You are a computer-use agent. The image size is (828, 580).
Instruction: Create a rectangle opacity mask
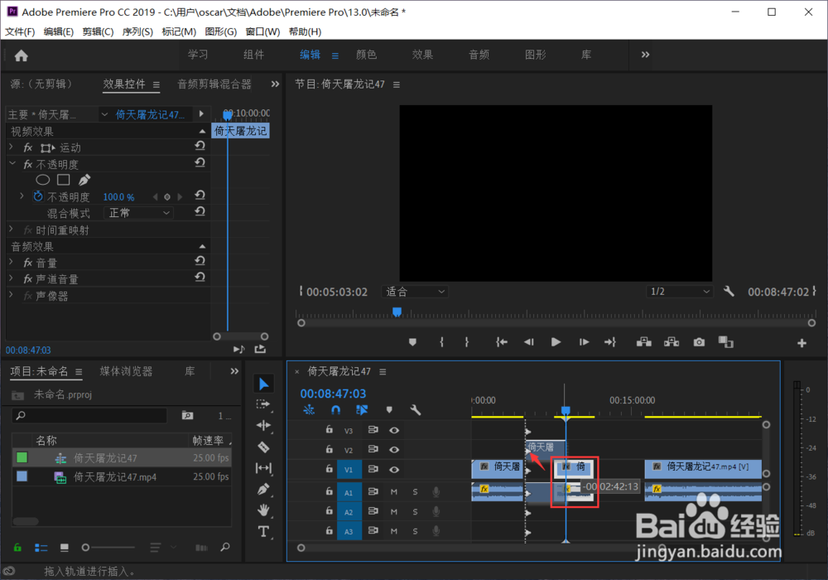(x=64, y=180)
